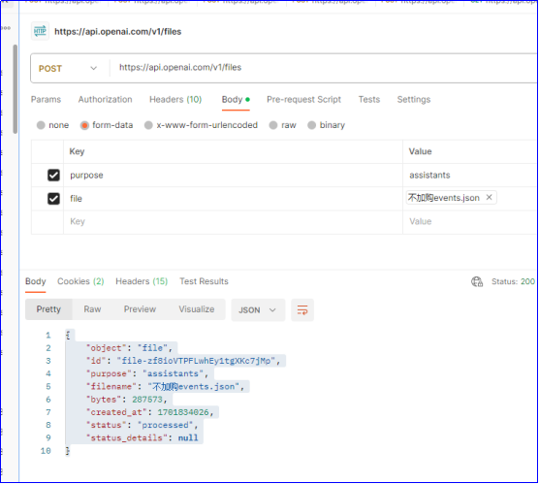Select the none body type radio
The width and height of the screenshot is (539, 484).
click(x=41, y=125)
